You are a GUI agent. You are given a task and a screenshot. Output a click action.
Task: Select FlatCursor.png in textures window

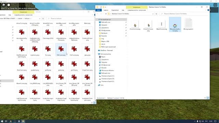[74, 50]
